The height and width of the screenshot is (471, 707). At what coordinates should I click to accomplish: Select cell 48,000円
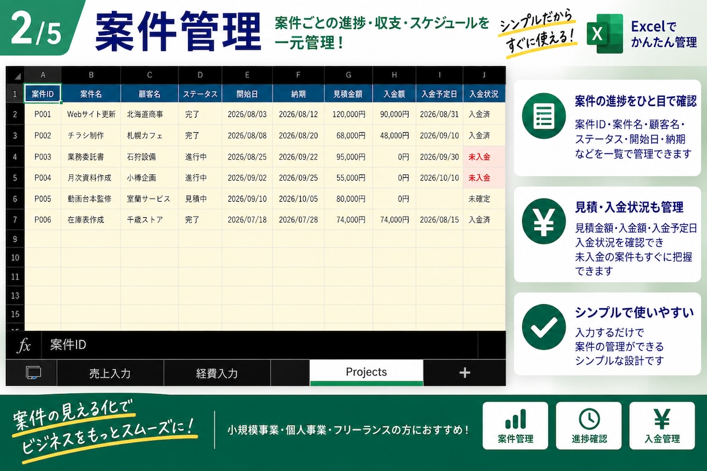point(394,136)
